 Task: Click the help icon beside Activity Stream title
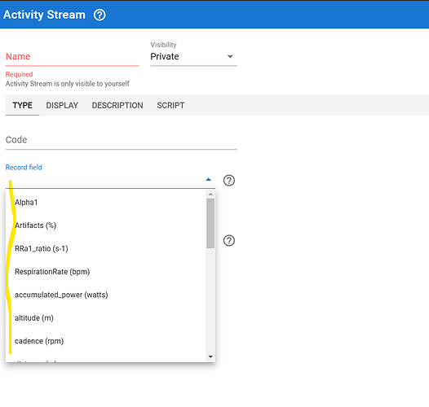[x=100, y=15]
